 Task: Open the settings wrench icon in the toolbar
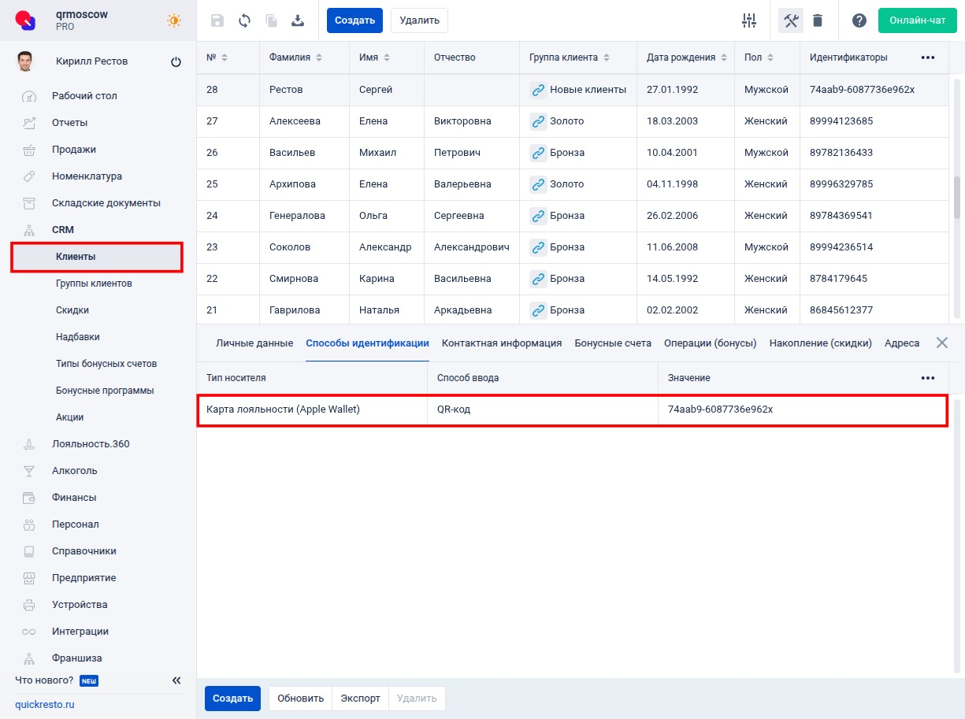point(790,20)
